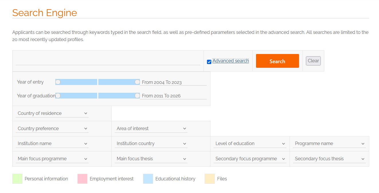
Task: Click the blue Educational history color swatch
Action: click(148, 179)
